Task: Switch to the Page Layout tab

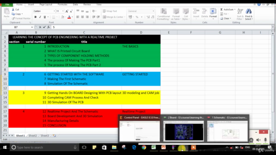Action: (x=46, y=5)
